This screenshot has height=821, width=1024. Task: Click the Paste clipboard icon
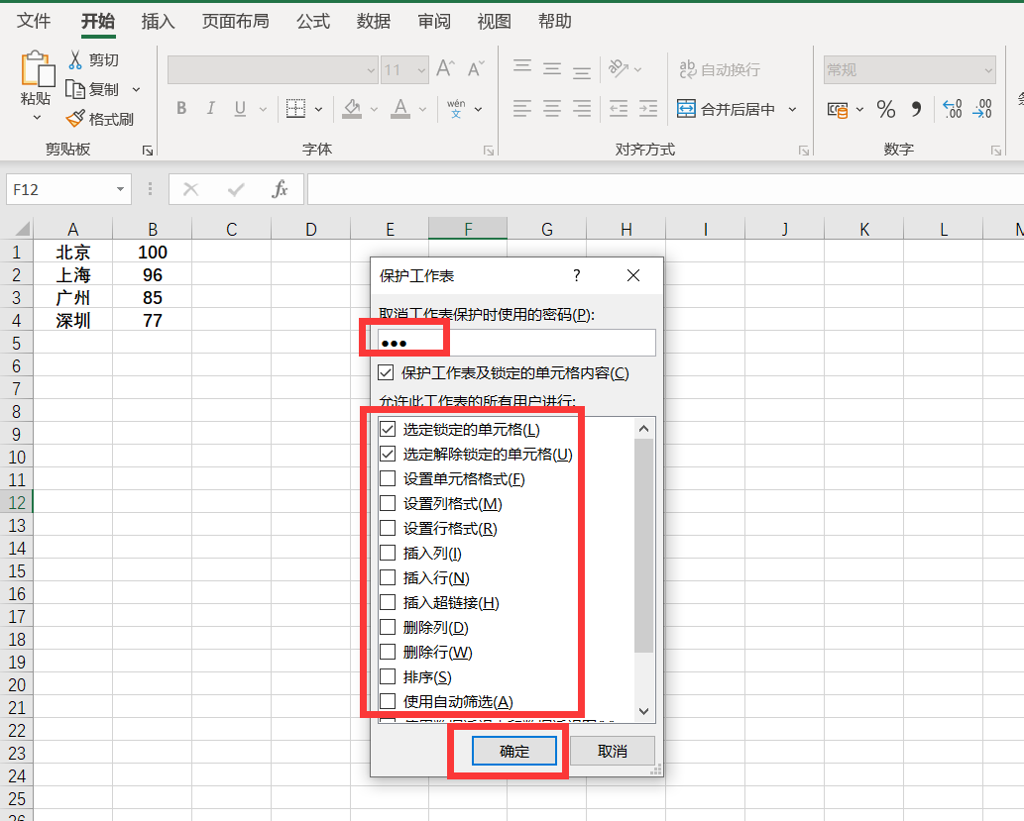coord(38,69)
